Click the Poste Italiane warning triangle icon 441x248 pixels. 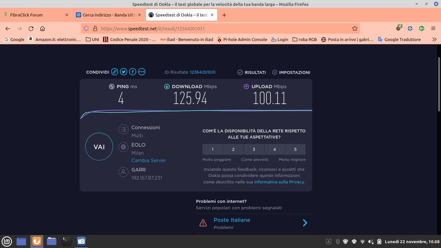coord(203,223)
